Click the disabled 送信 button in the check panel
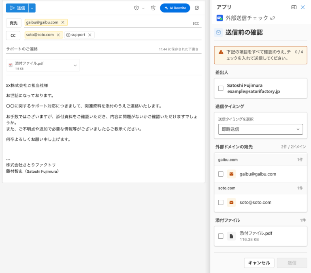Screen dimensions: 311x273 tap(292, 263)
